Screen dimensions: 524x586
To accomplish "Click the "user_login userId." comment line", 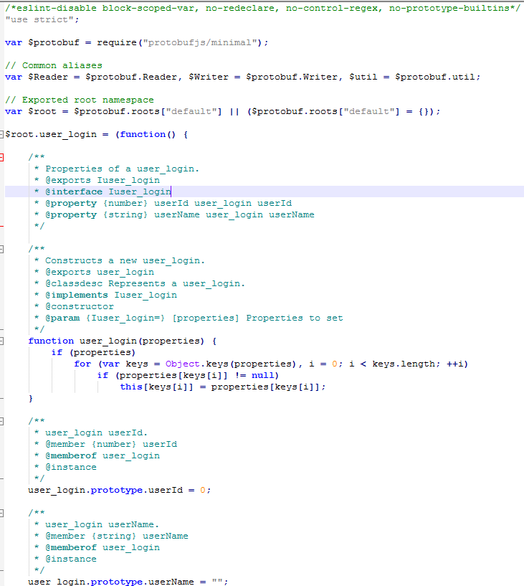I will click(96, 433).
